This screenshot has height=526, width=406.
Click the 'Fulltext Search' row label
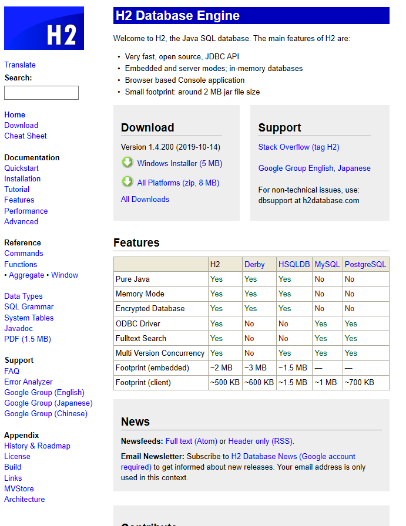click(x=141, y=339)
